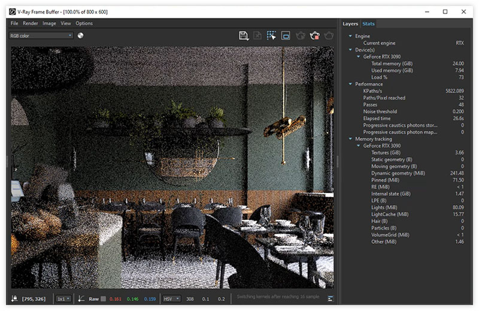
Task: Open the Render menu
Action: pos(31,23)
